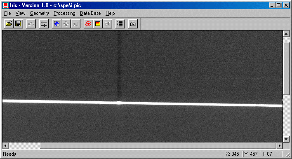Open a file with the folder icon
The width and height of the screenshot is (292, 159).
(9, 24)
